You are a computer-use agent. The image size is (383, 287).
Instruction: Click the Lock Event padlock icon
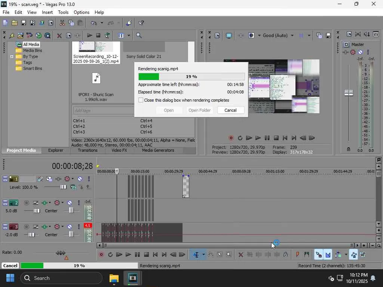(285, 255)
